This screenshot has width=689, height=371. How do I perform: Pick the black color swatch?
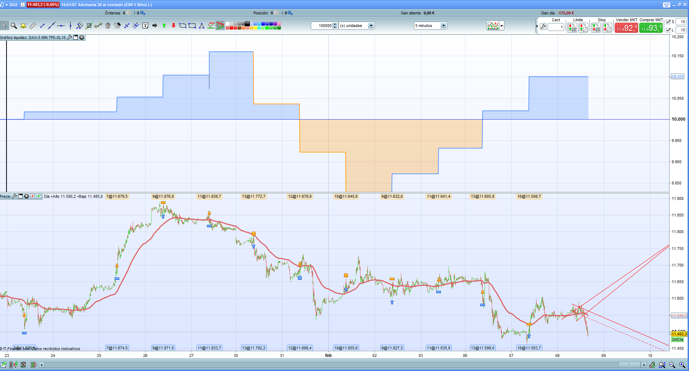(247, 24)
